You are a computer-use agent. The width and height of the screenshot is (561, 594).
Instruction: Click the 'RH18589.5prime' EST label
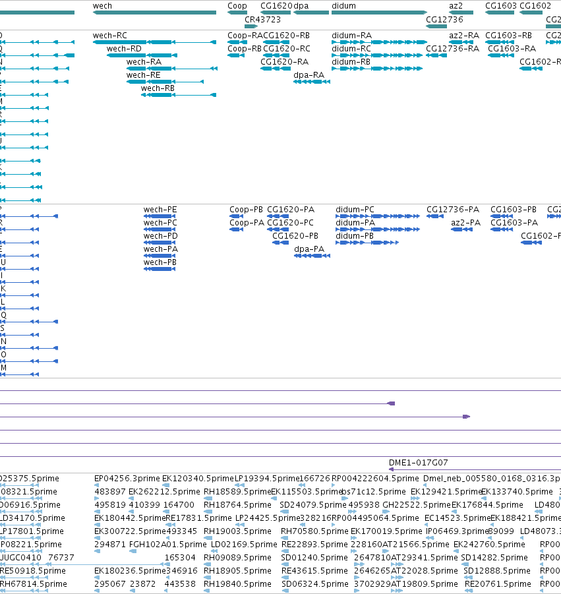point(237,492)
